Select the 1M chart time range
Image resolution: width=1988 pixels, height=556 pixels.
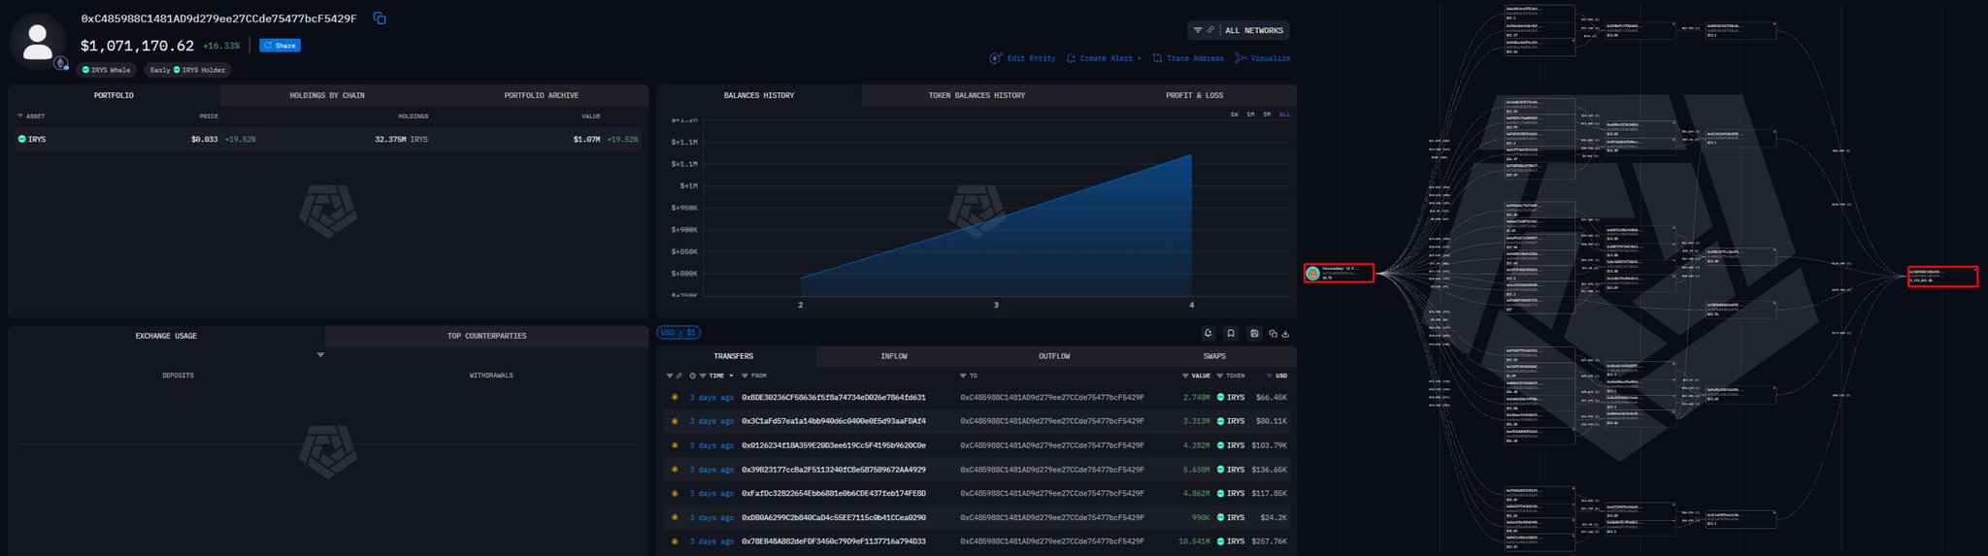1250,114
